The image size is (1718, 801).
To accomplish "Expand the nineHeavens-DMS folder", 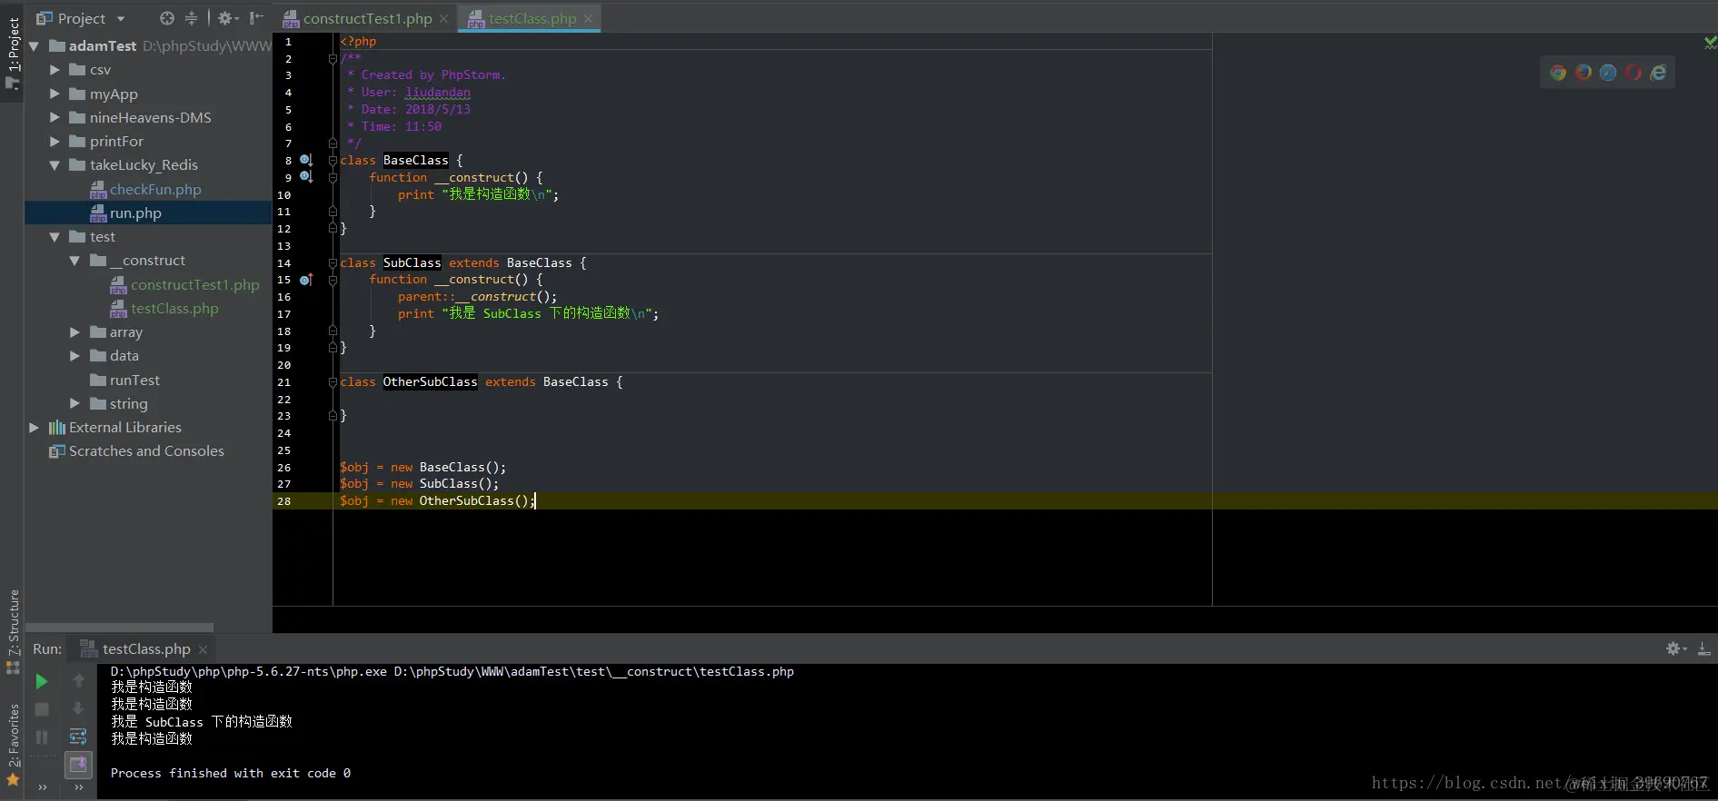I will click(55, 117).
